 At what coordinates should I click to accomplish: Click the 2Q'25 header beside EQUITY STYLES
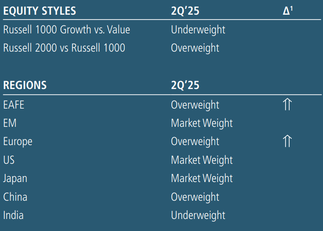click(x=185, y=11)
